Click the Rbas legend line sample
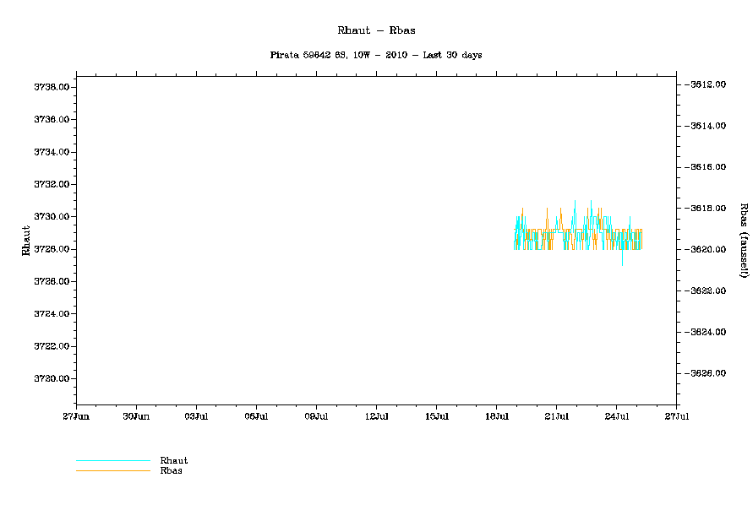This screenshot has width=753, height=532. (112, 470)
